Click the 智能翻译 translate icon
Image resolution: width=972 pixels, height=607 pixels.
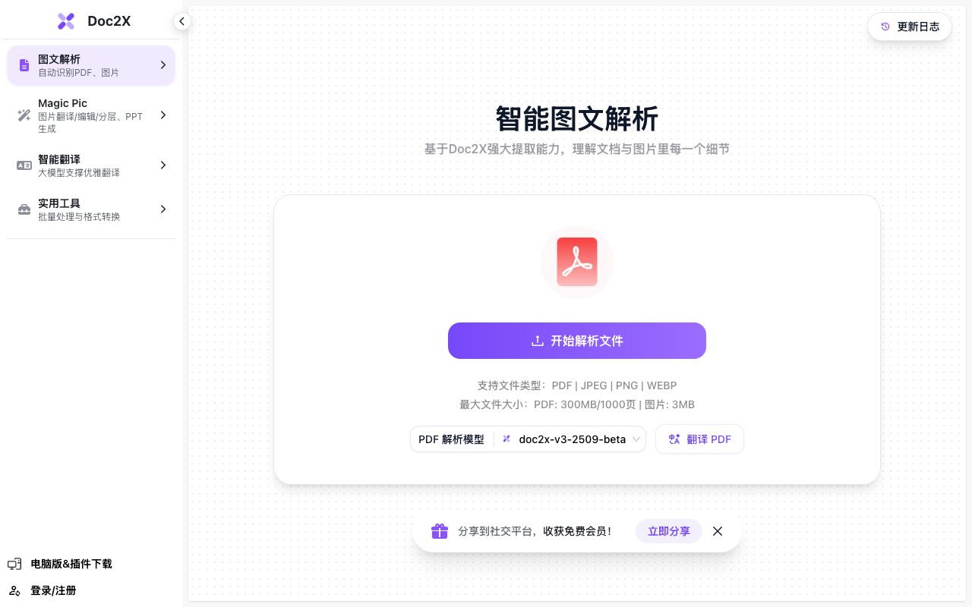click(24, 165)
